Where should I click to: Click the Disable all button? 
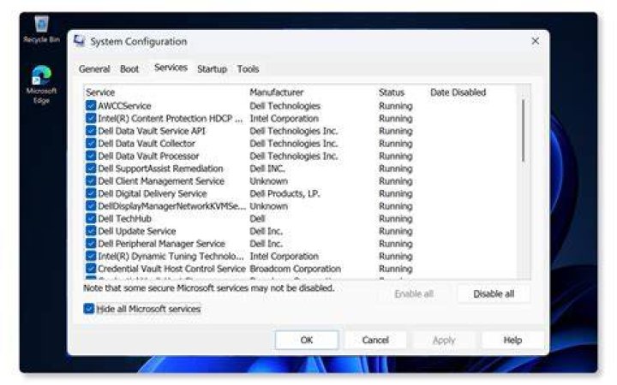tap(494, 293)
